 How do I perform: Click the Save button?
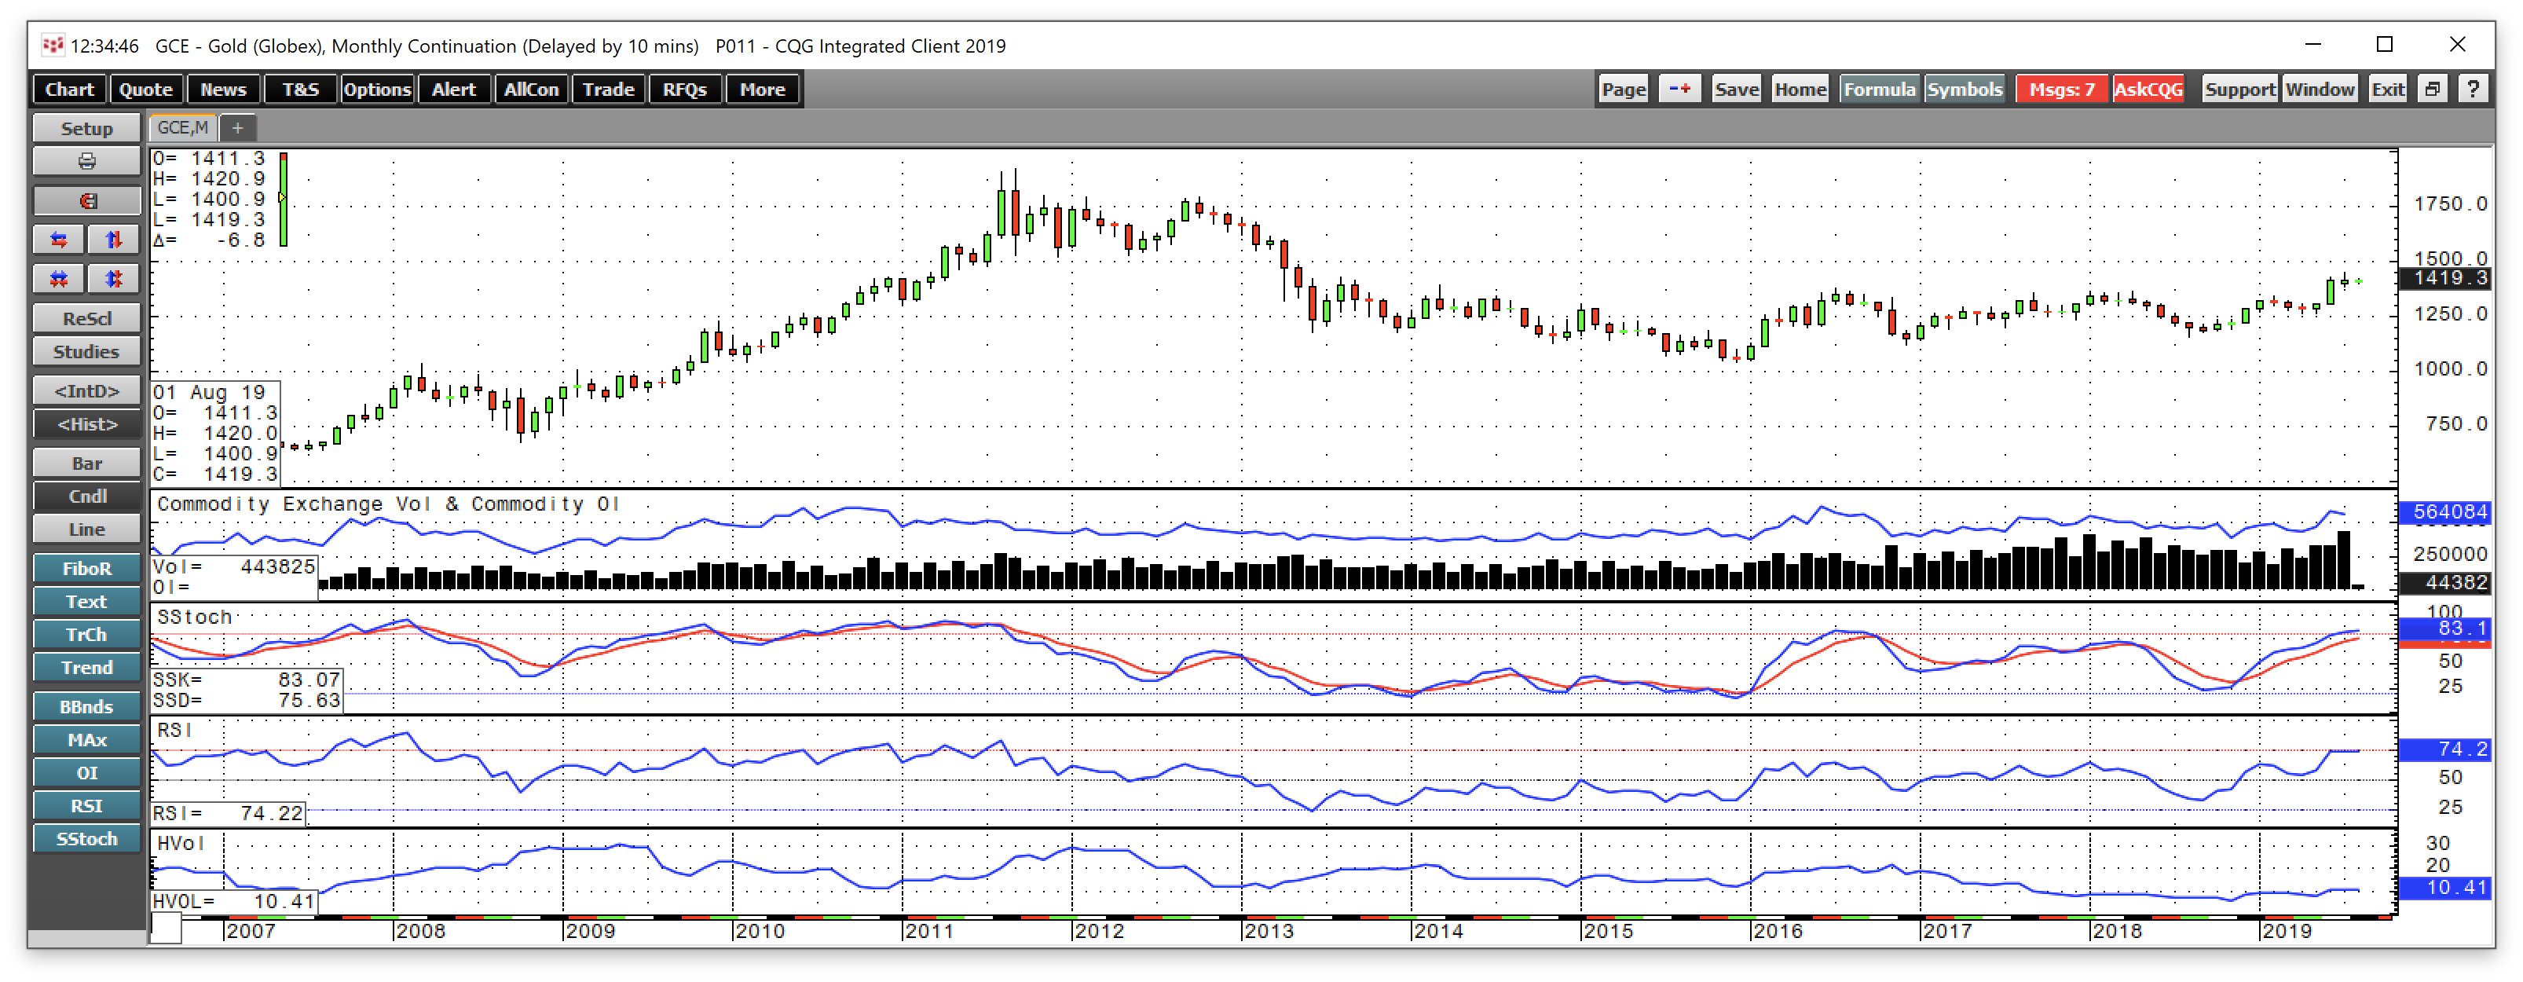(1737, 90)
